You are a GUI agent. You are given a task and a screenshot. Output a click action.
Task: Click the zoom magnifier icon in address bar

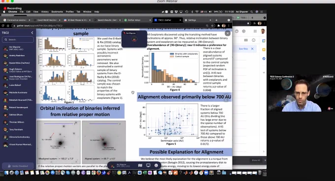point(207,26)
